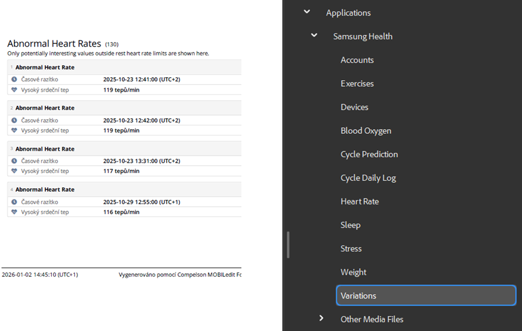Jump to Cycle Daily Log entry

(368, 178)
